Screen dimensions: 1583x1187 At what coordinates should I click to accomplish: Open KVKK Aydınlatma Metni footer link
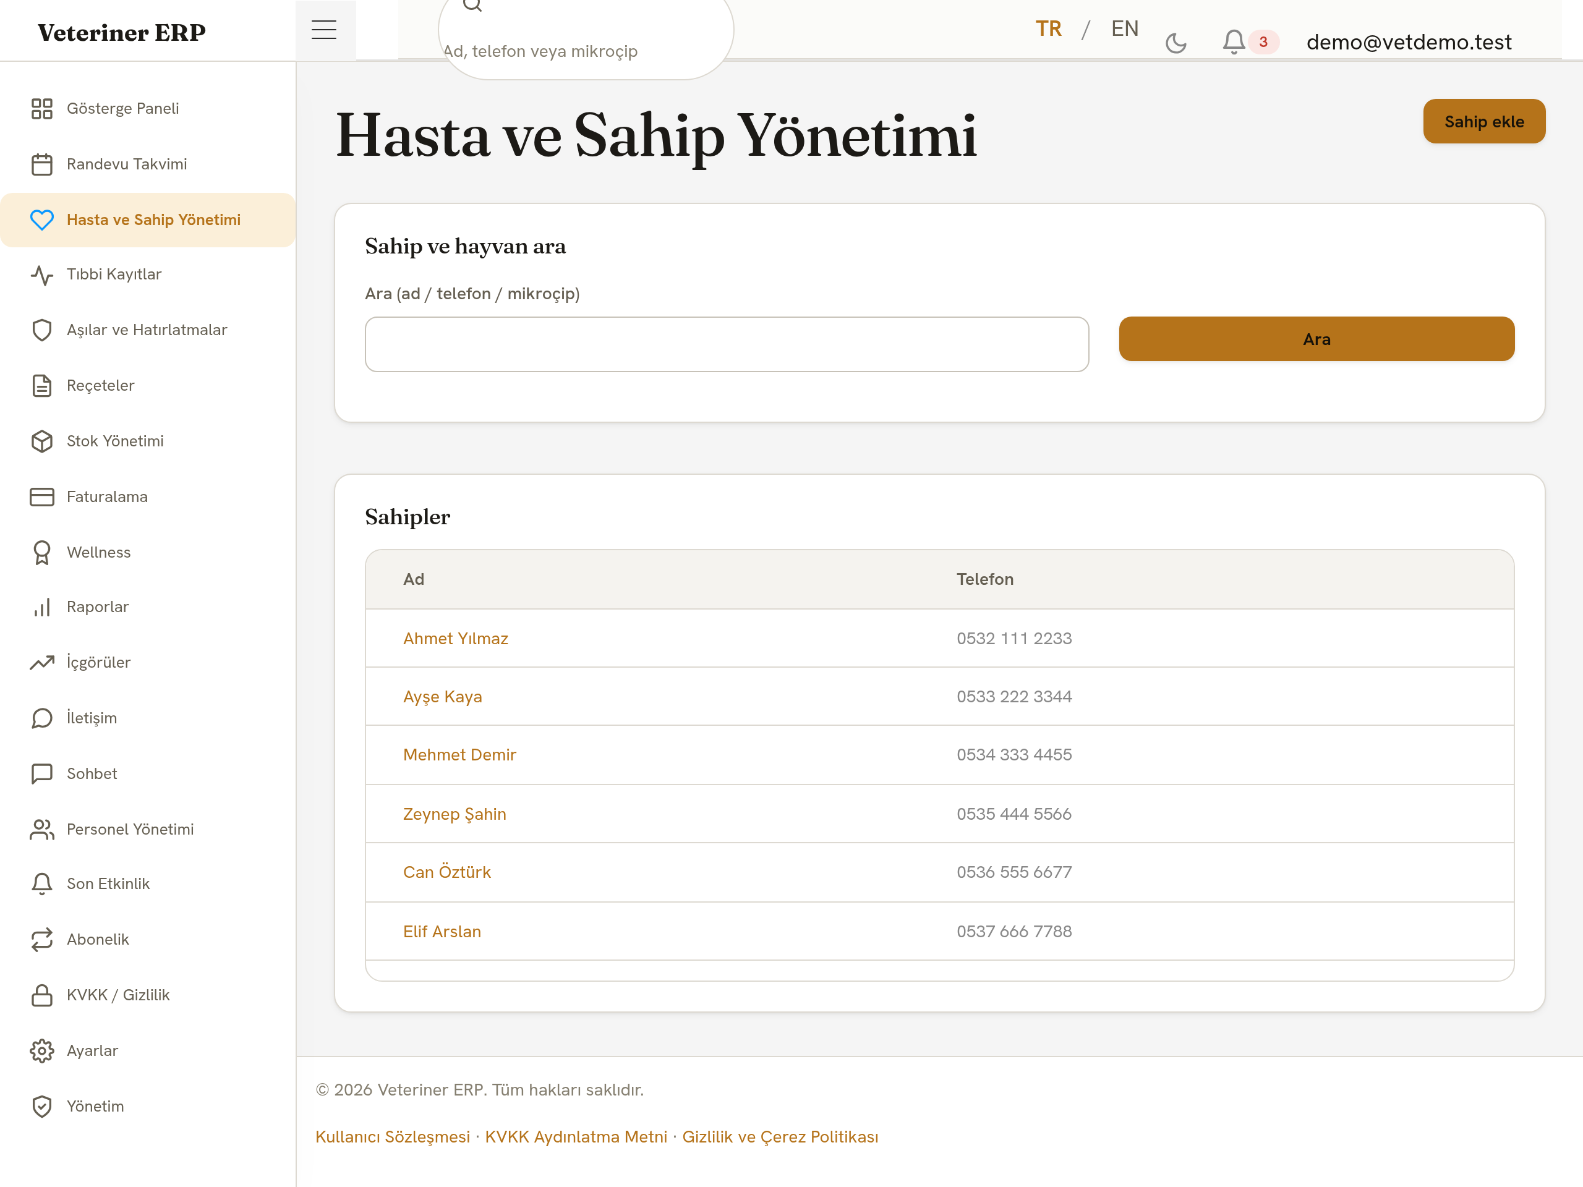pos(576,1137)
